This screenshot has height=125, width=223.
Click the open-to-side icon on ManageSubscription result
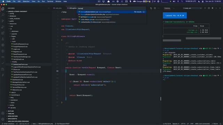point(144,12)
